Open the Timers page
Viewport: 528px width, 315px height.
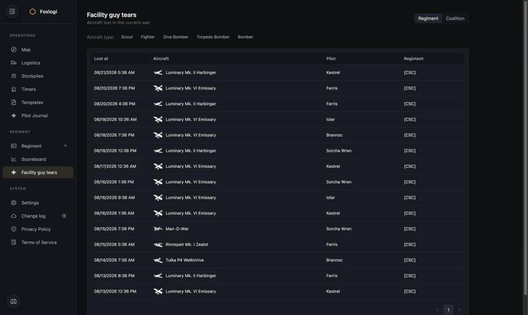point(38,89)
